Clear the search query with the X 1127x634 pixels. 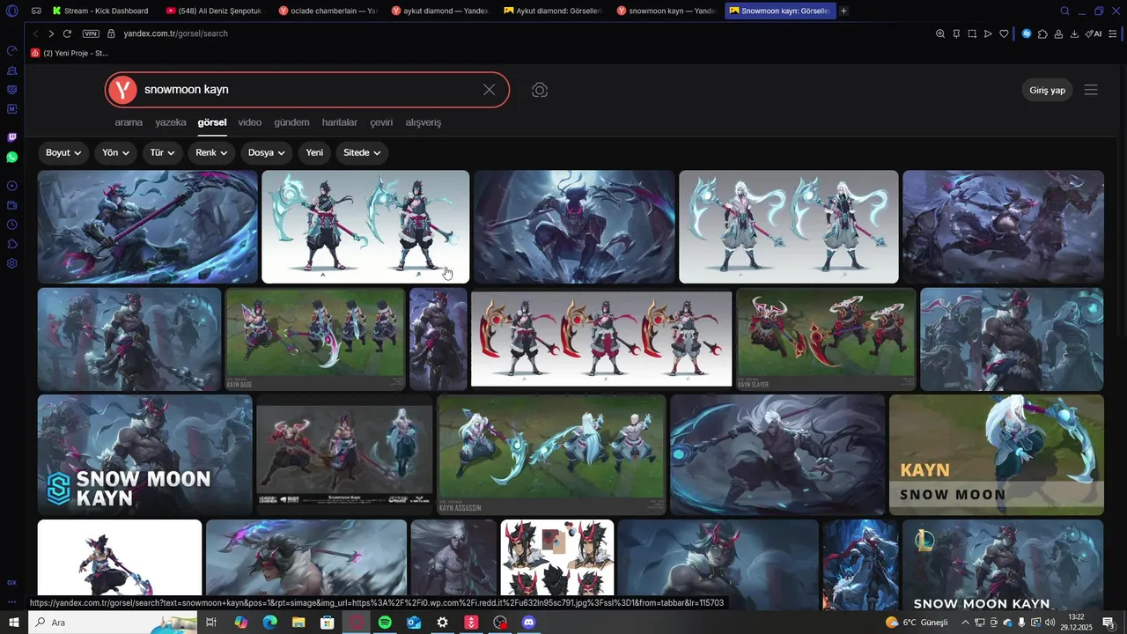[x=490, y=90]
